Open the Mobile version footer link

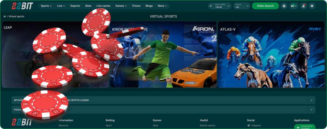[x=208, y=126]
